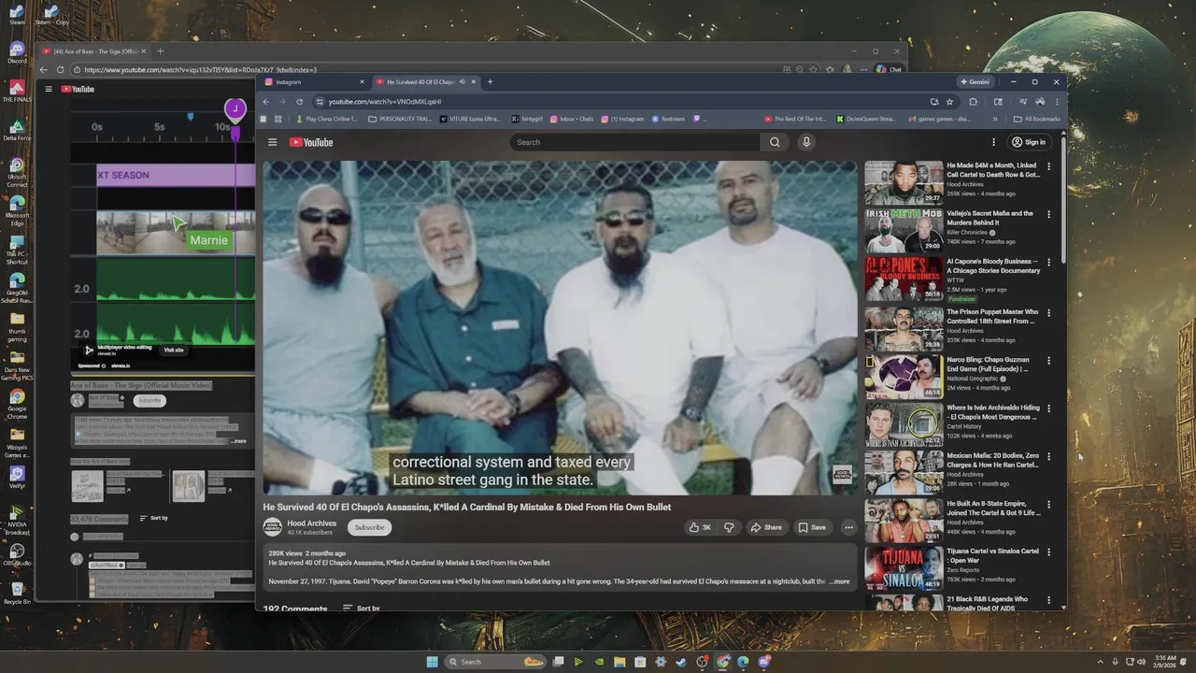This screenshot has height=673, width=1196.
Task: Open options for 'He Made $4M a Month' video
Action: (x=1048, y=166)
